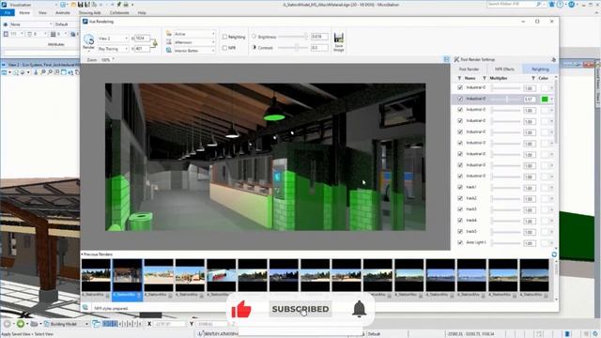601x338 pixels.
Task: Click the SUBSCRIBED button
Action: click(x=300, y=309)
